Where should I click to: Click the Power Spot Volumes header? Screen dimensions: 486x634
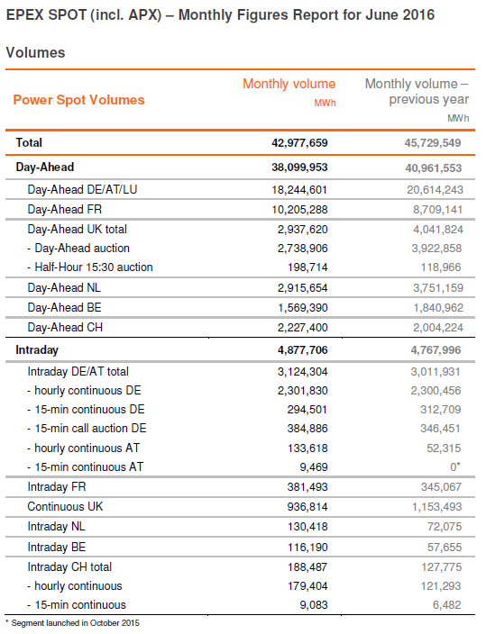tap(78, 100)
